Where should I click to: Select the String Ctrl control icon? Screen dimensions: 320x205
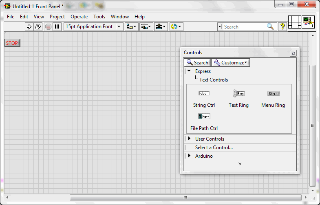point(204,93)
